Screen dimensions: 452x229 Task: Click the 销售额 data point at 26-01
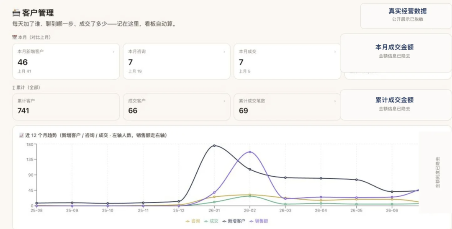(214, 193)
